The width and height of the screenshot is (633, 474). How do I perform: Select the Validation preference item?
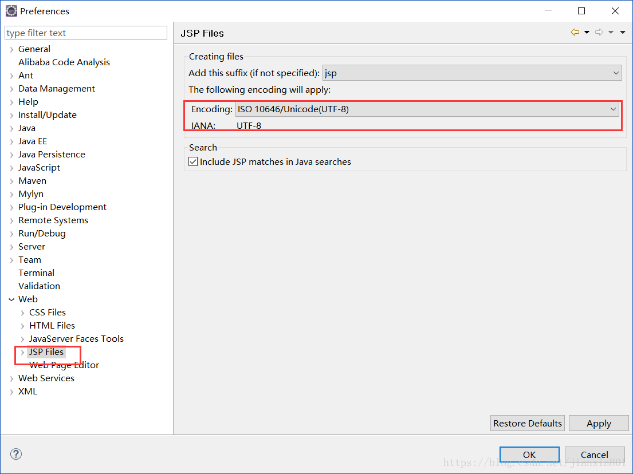click(39, 286)
